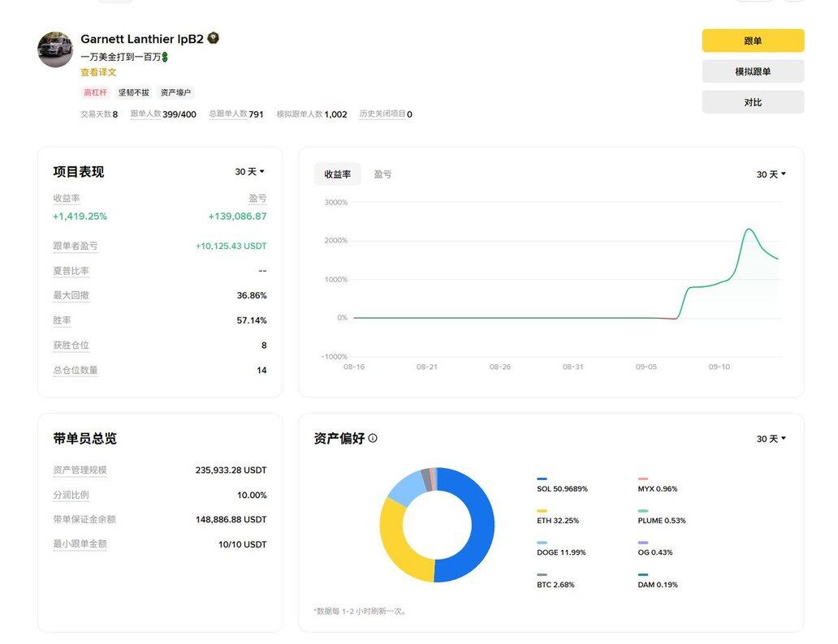Click the verified badge next to trader name
The height and width of the screenshot is (644, 838).
pos(213,38)
